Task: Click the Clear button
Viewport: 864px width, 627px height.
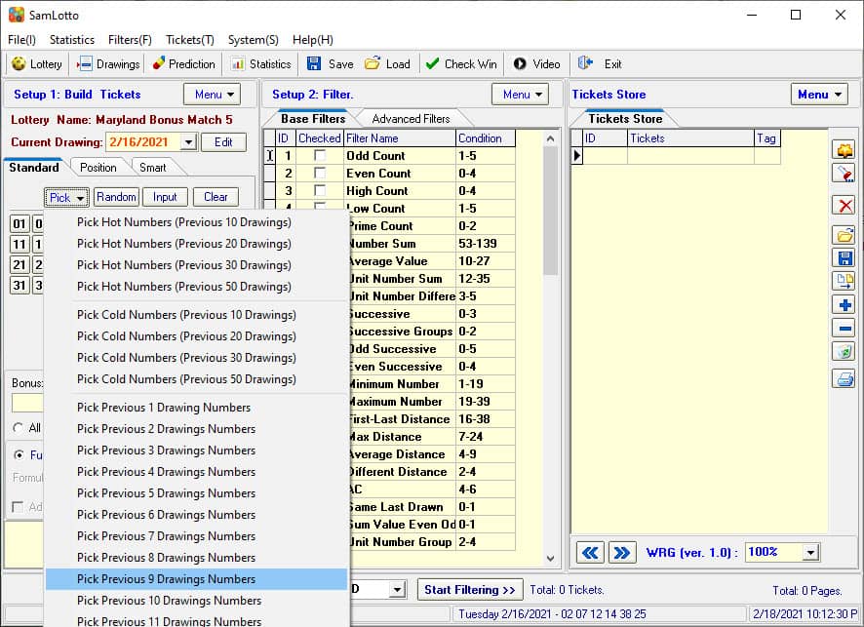Action: (216, 197)
